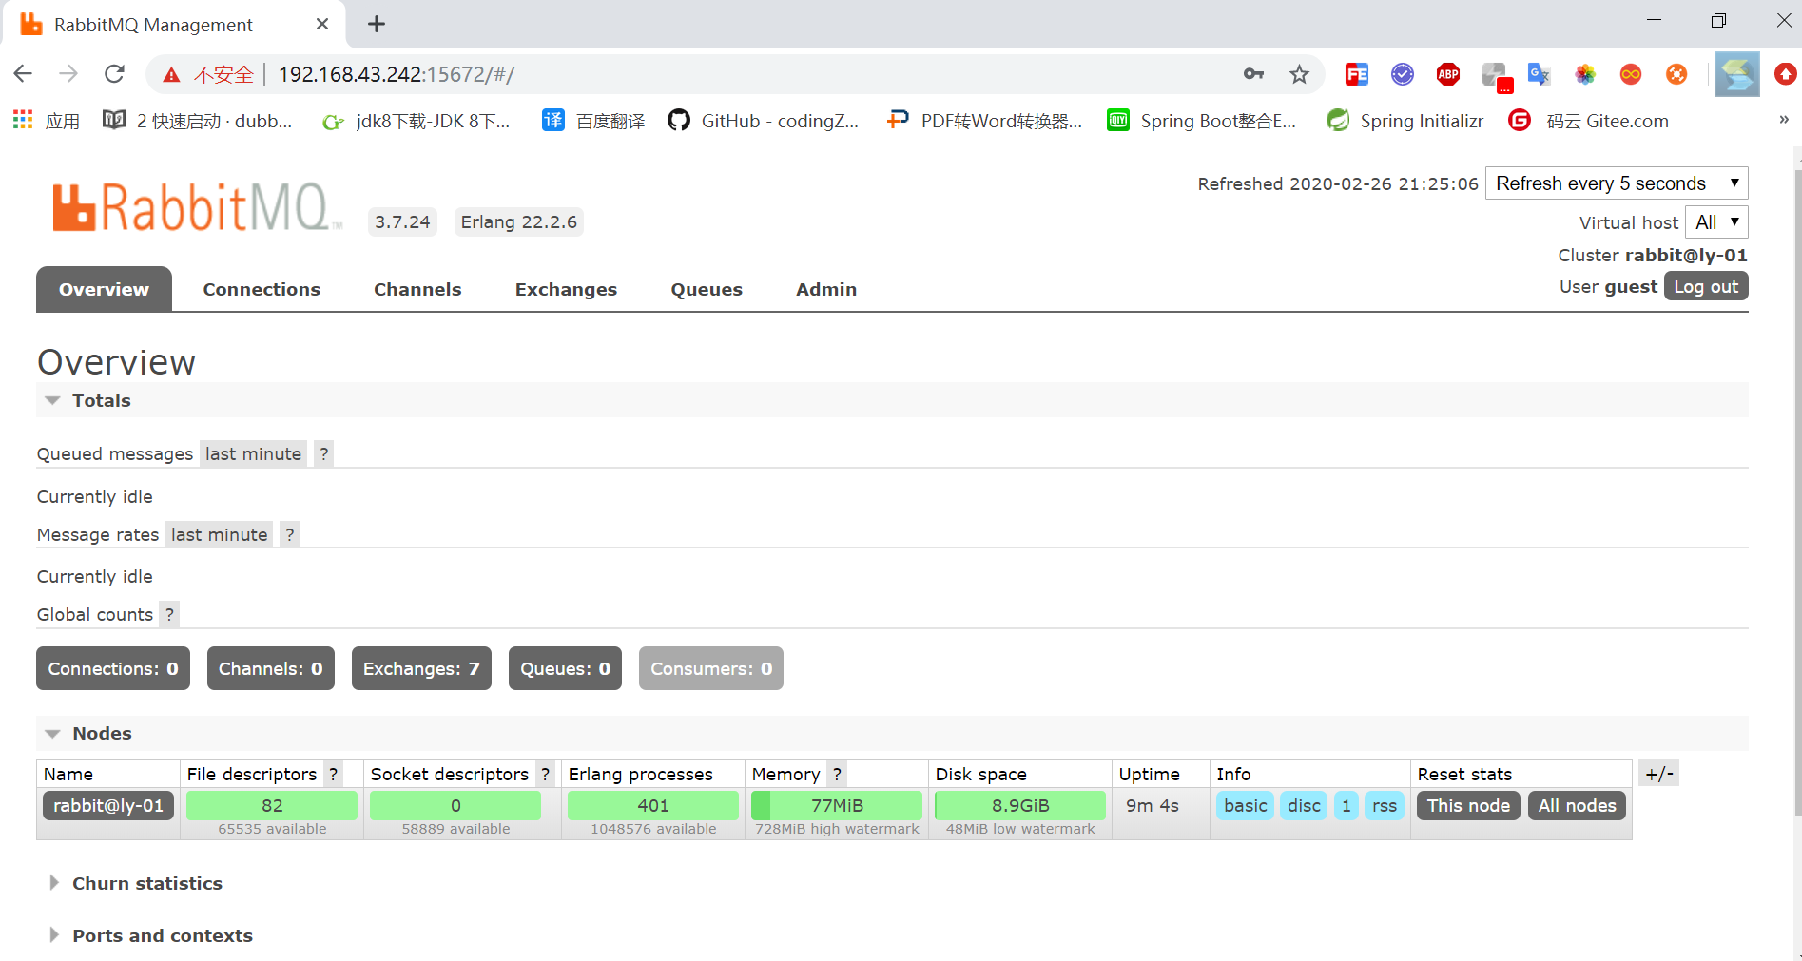
Task: Show help for Queued messages
Action: (x=324, y=453)
